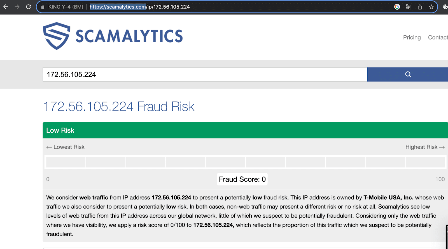Click the last segment of risk bar
This screenshot has height=249, width=448.
pos(425,162)
